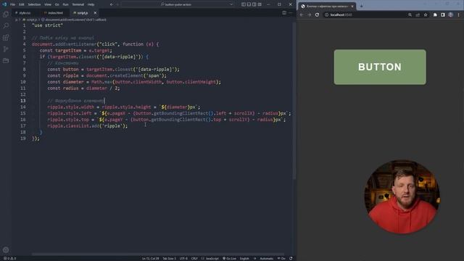Open the browser profile avatar
This screenshot has width=464, height=261.
click(x=450, y=14)
